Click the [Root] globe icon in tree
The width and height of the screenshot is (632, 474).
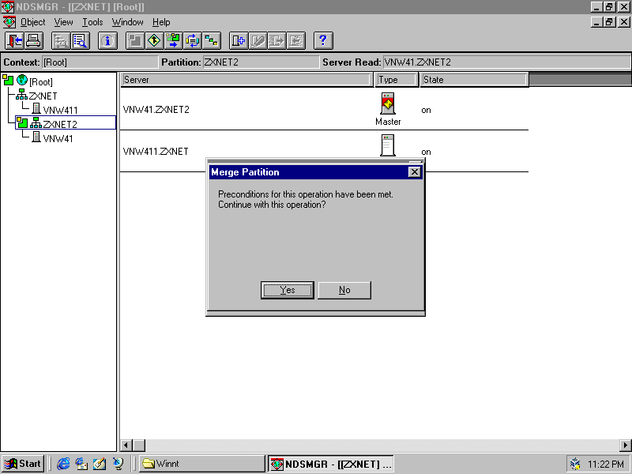pos(22,80)
